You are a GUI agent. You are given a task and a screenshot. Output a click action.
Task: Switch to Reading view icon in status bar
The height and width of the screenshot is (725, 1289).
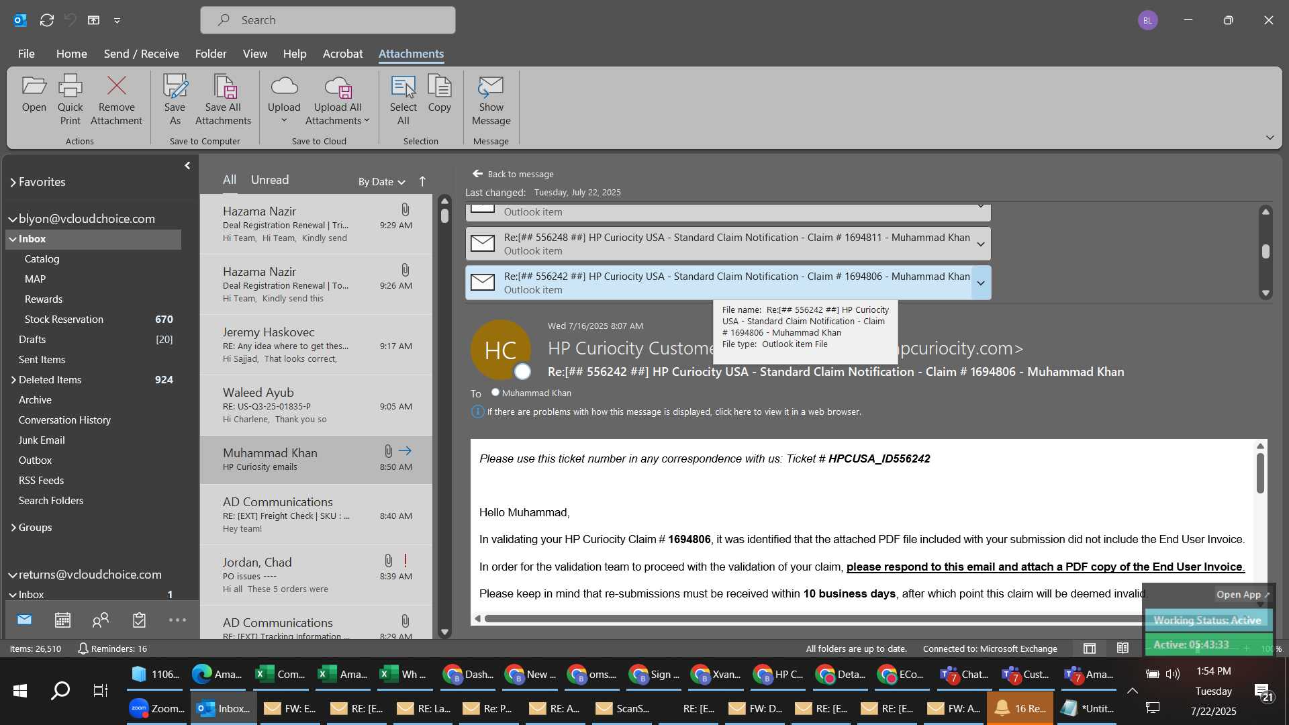click(x=1123, y=648)
